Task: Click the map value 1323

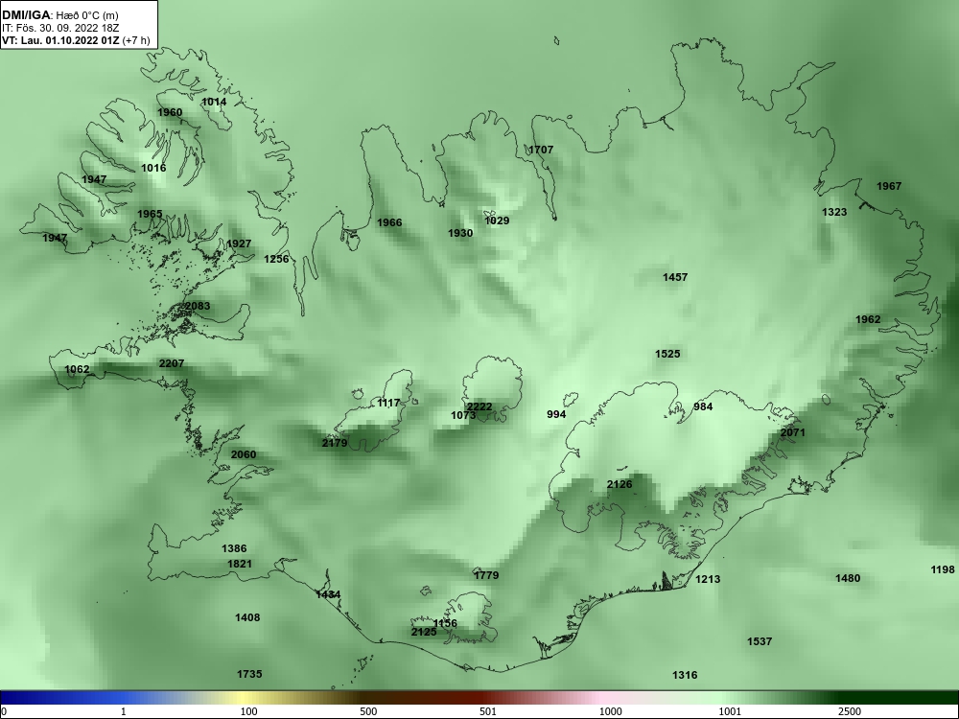Action: coord(834,212)
